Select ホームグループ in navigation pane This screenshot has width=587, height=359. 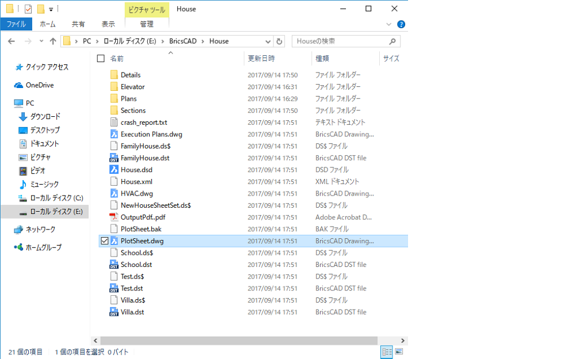[x=43, y=247]
